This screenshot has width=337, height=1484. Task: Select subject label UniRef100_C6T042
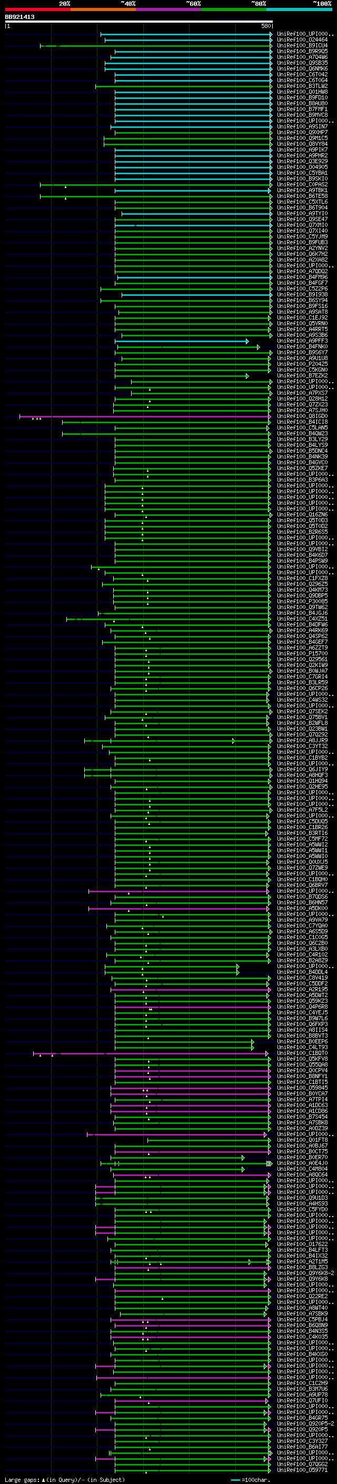pos(302,74)
